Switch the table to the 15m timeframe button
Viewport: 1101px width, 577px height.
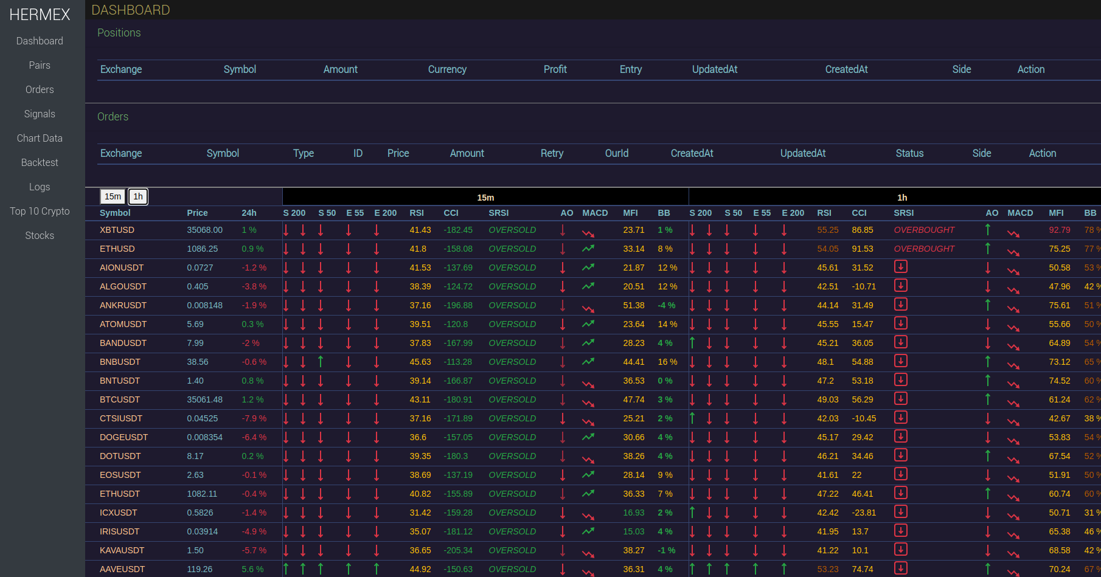[x=113, y=196]
